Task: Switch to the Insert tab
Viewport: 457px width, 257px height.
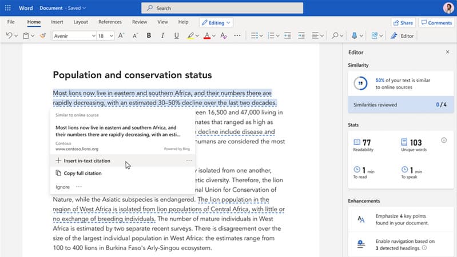Action: [57, 22]
